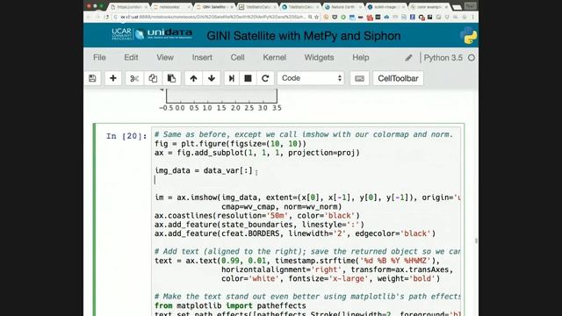Click the line 'ax.add_feature(state_boundaries, linestyle=':')'
This screenshot has width=562, height=316.
coord(259,225)
